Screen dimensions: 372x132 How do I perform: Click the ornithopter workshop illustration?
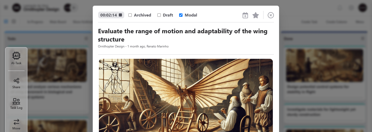[186, 95]
